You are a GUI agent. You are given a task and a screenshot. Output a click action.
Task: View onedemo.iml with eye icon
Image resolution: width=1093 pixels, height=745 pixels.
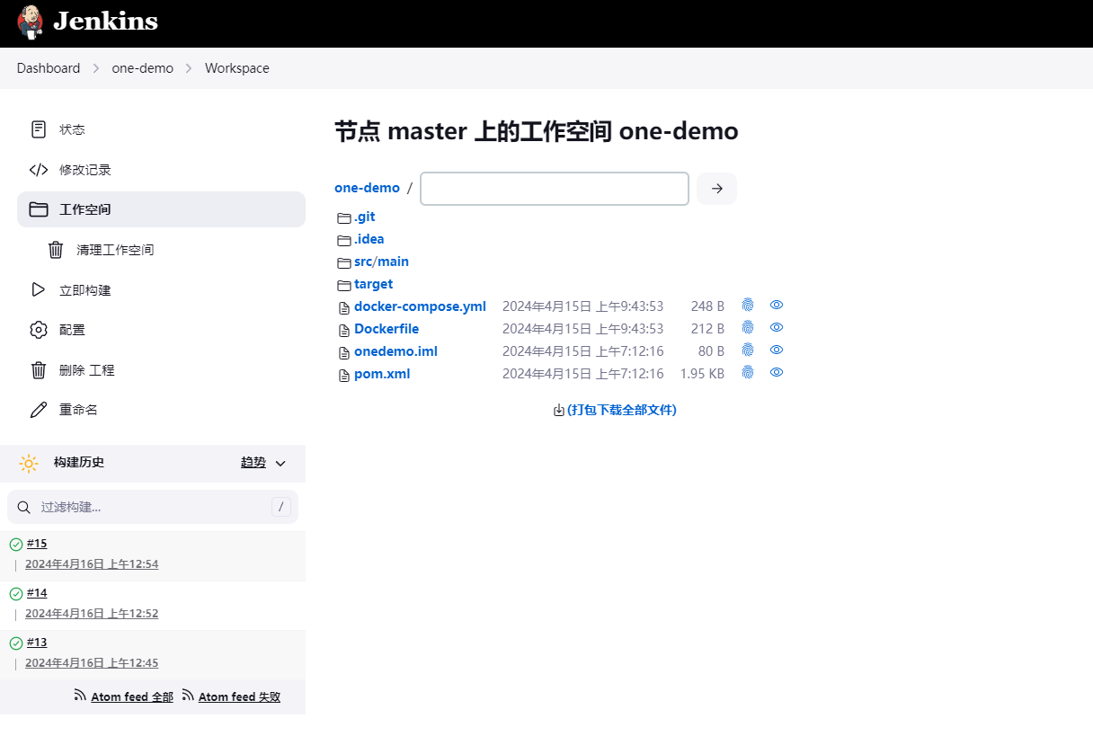[x=777, y=350]
